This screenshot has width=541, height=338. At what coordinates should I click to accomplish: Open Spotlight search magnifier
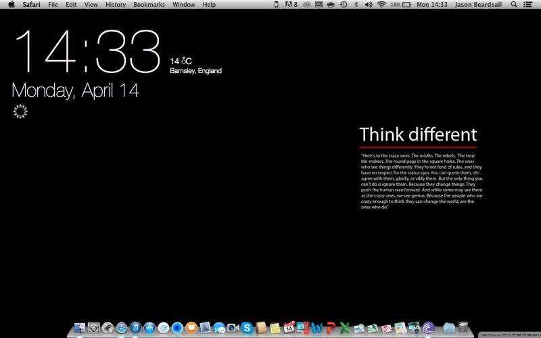click(x=514, y=5)
